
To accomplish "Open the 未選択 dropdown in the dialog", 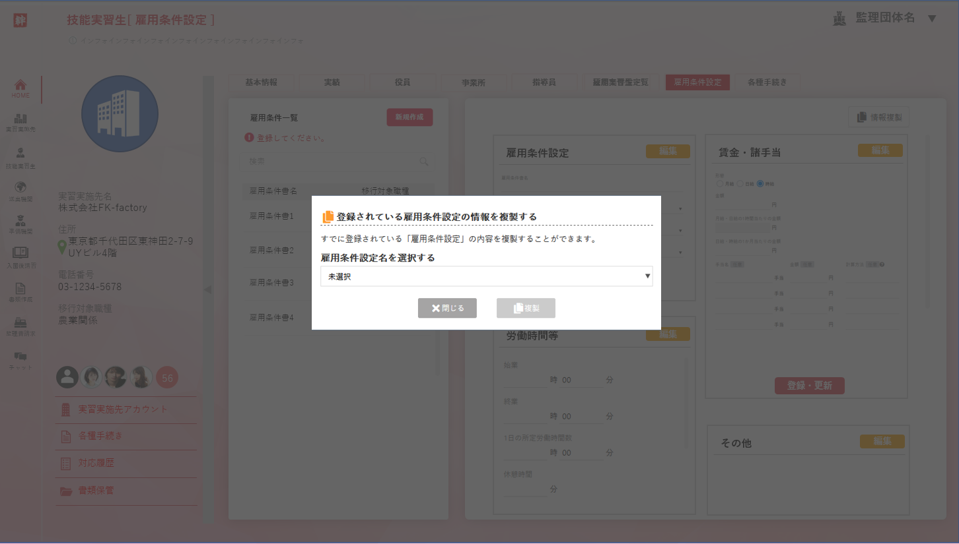I will pyautogui.click(x=486, y=276).
